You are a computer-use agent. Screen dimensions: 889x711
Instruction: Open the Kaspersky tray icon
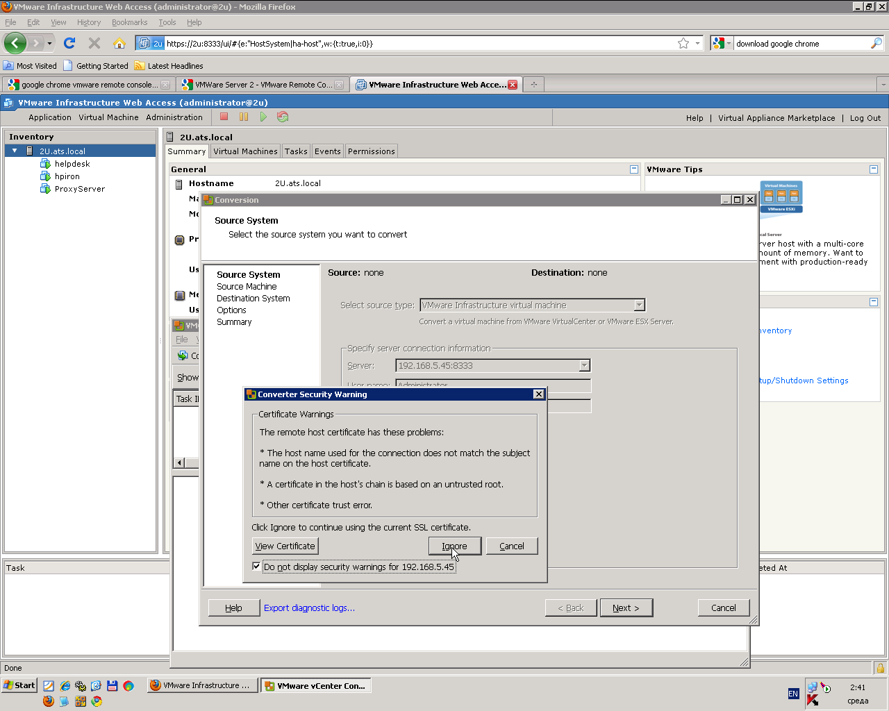[x=813, y=700]
